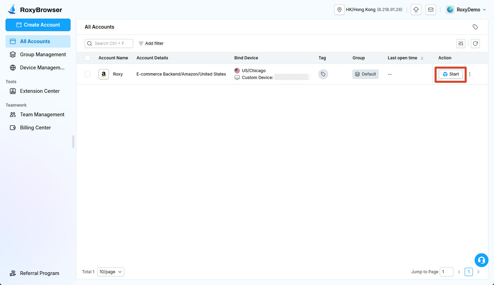Viewport: 494px width, 285px height.
Task: Tick the select-all header checkbox
Action: click(87, 58)
